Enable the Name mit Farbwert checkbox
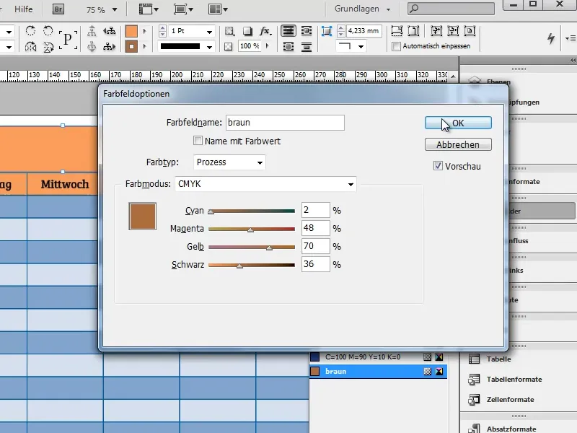The height and width of the screenshot is (433, 577). click(198, 141)
